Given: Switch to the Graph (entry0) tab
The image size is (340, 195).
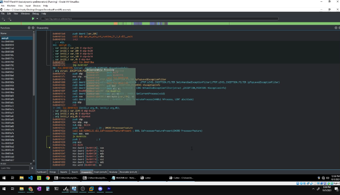Looking at the screenshot, I should click(100, 172).
